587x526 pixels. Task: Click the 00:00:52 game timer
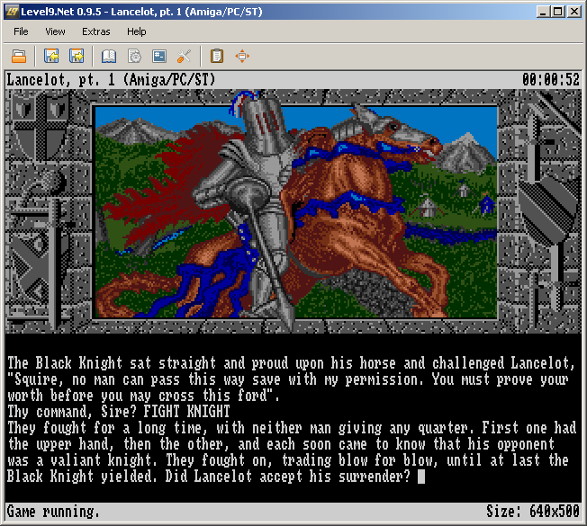551,80
